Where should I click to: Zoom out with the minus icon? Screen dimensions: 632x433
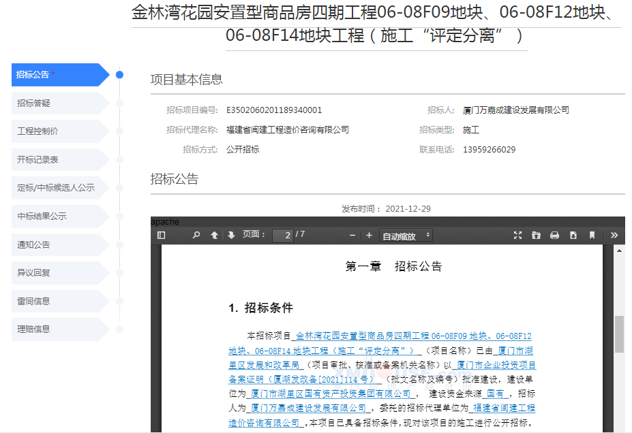352,236
